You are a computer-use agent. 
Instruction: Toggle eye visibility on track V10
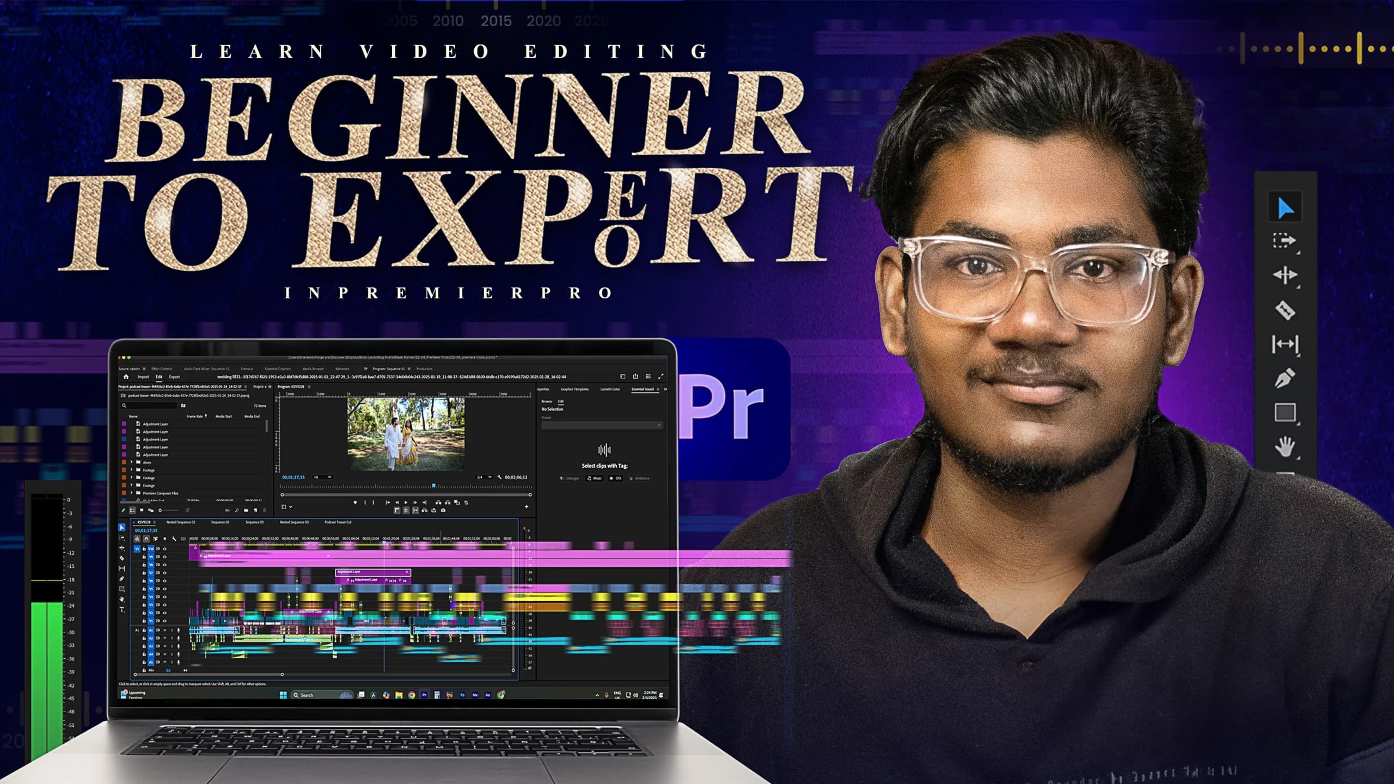coord(164,549)
